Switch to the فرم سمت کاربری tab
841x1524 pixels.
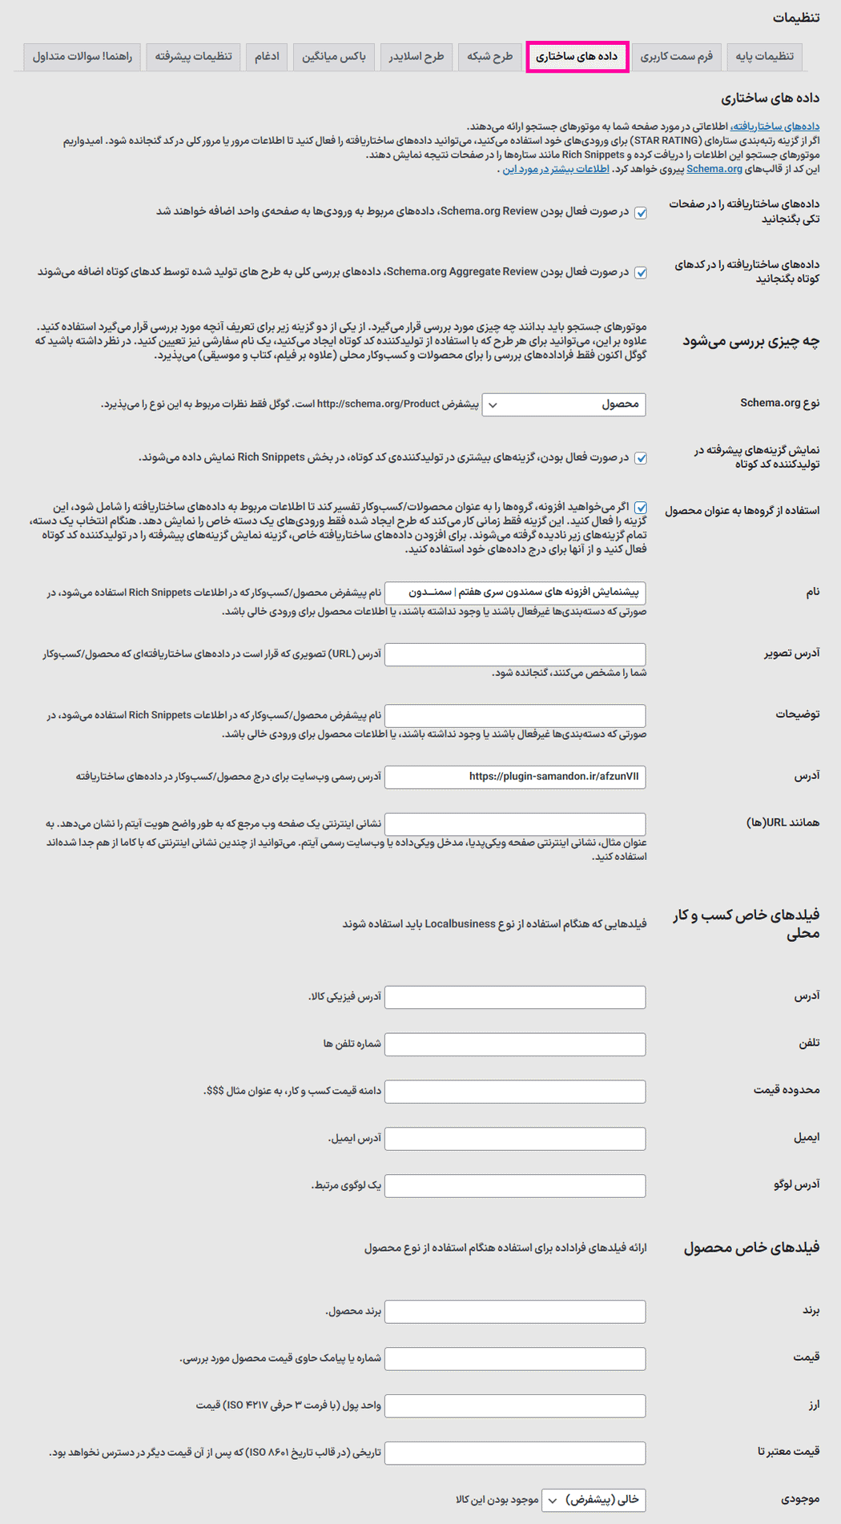[676, 56]
